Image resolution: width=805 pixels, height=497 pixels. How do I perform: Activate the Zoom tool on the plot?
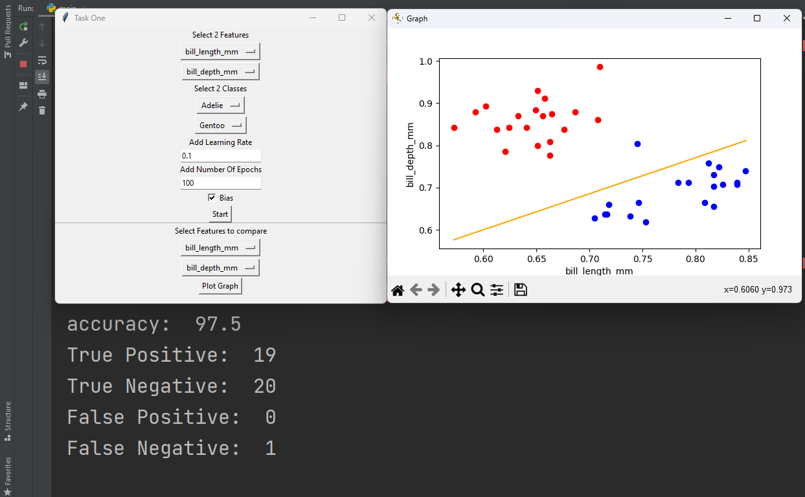[x=478, y=289]
